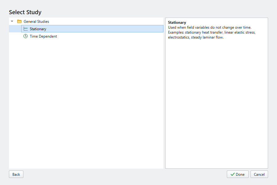Screen dimensions: 277x185
Task: Click the Stationary study icon
Action: [x=26, y=29]
